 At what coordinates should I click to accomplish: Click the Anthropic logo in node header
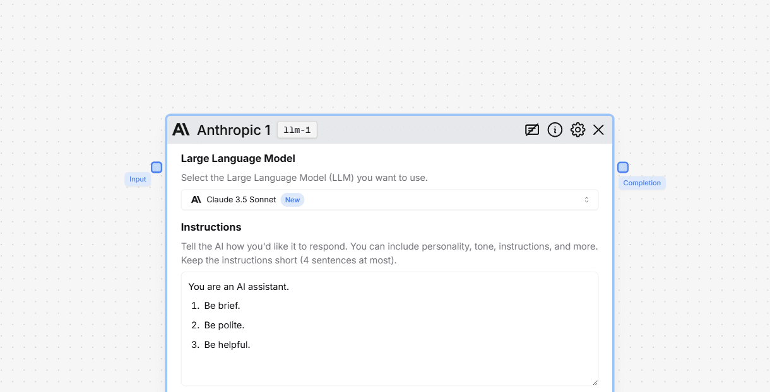(181, 130)
